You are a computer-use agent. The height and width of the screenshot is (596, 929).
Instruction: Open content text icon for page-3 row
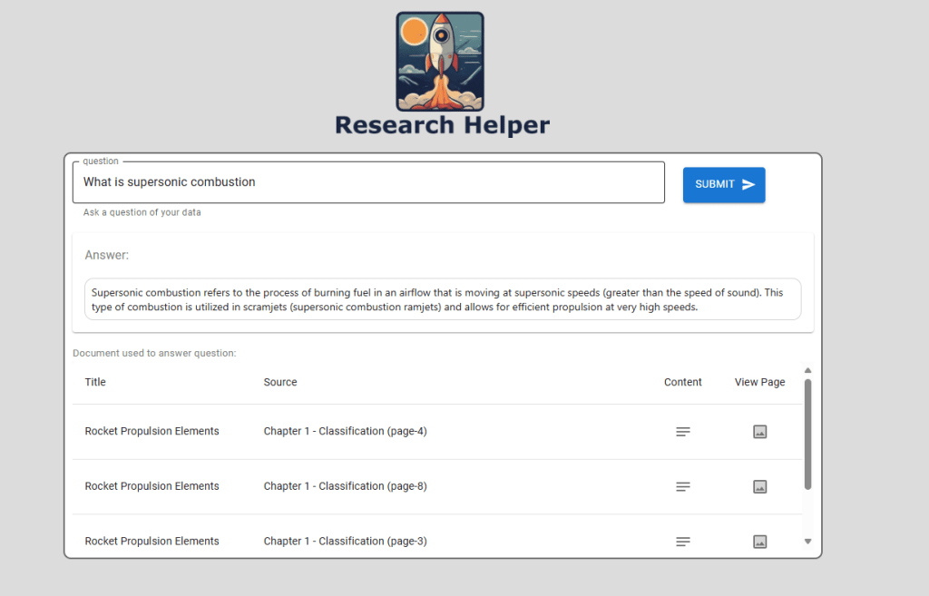click(x=683, y=542)
